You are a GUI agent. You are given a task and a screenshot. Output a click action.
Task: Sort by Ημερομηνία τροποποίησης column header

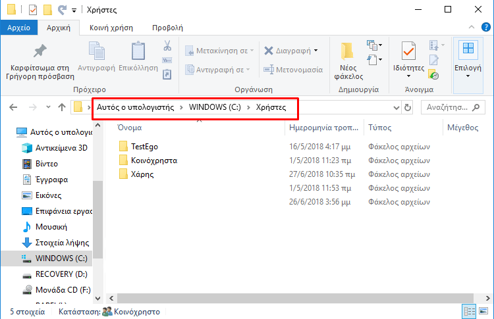click(323, 128)
